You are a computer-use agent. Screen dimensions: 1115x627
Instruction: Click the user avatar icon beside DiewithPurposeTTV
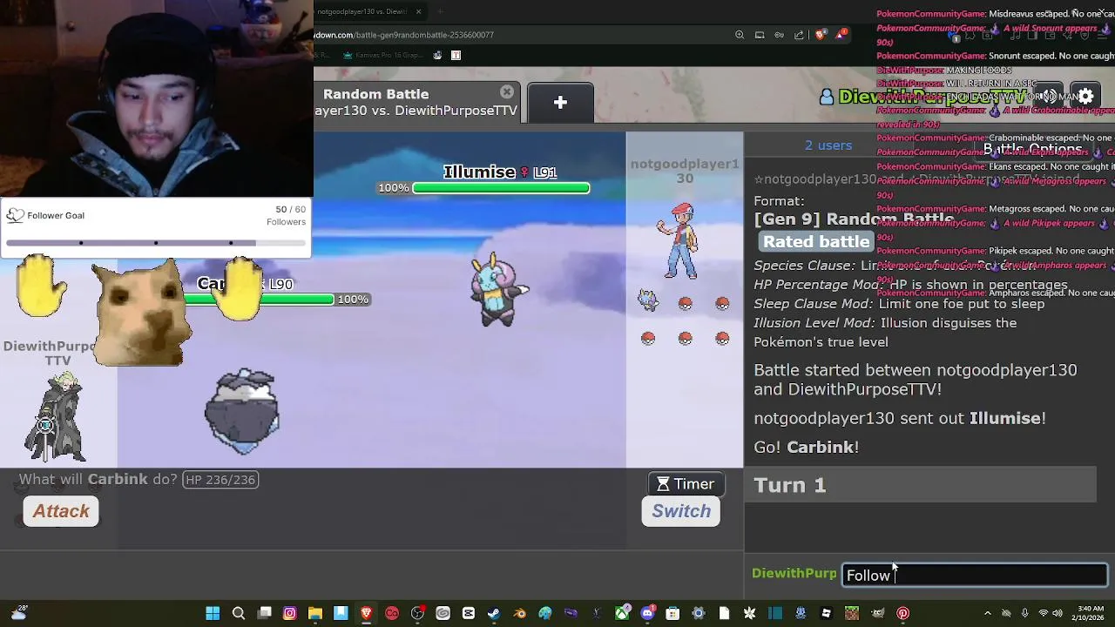(x=826, y=97)
